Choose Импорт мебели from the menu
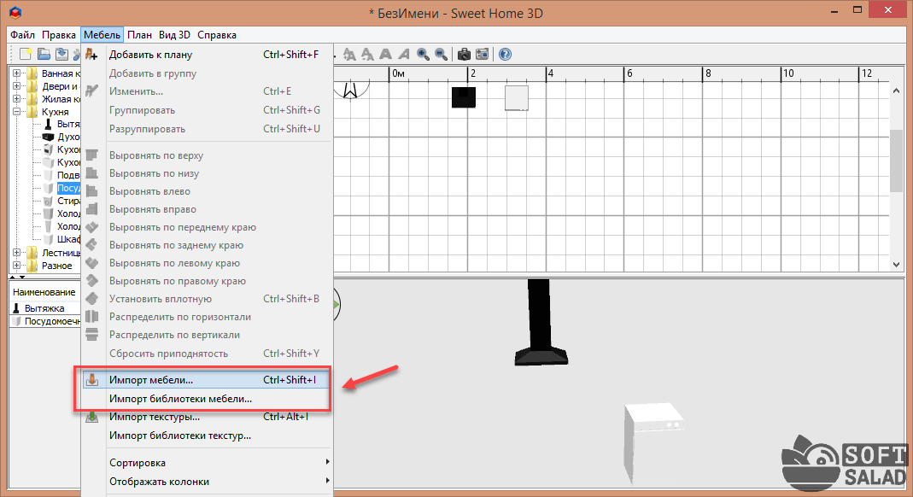The width and height of the screenshot is (913, 497). pyautogui.click(x=151, y=380)
